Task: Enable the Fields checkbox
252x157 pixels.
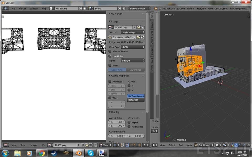Action: (x=110, y=65)
